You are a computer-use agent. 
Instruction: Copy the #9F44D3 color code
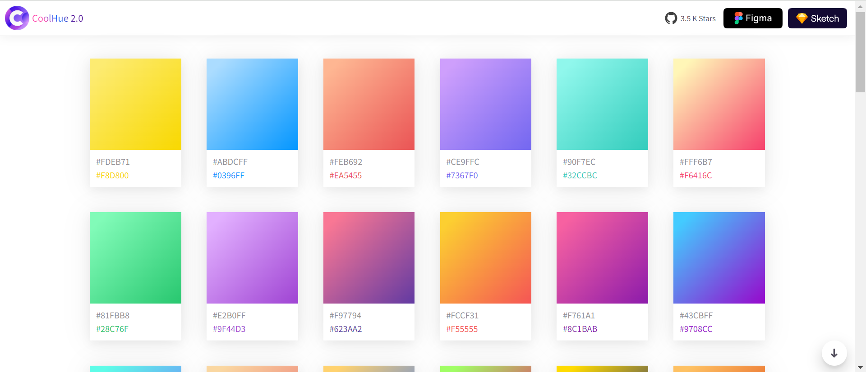229,329
